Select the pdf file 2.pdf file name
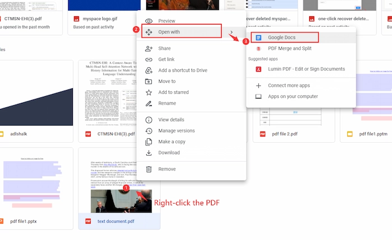 [x=284, y=134]
